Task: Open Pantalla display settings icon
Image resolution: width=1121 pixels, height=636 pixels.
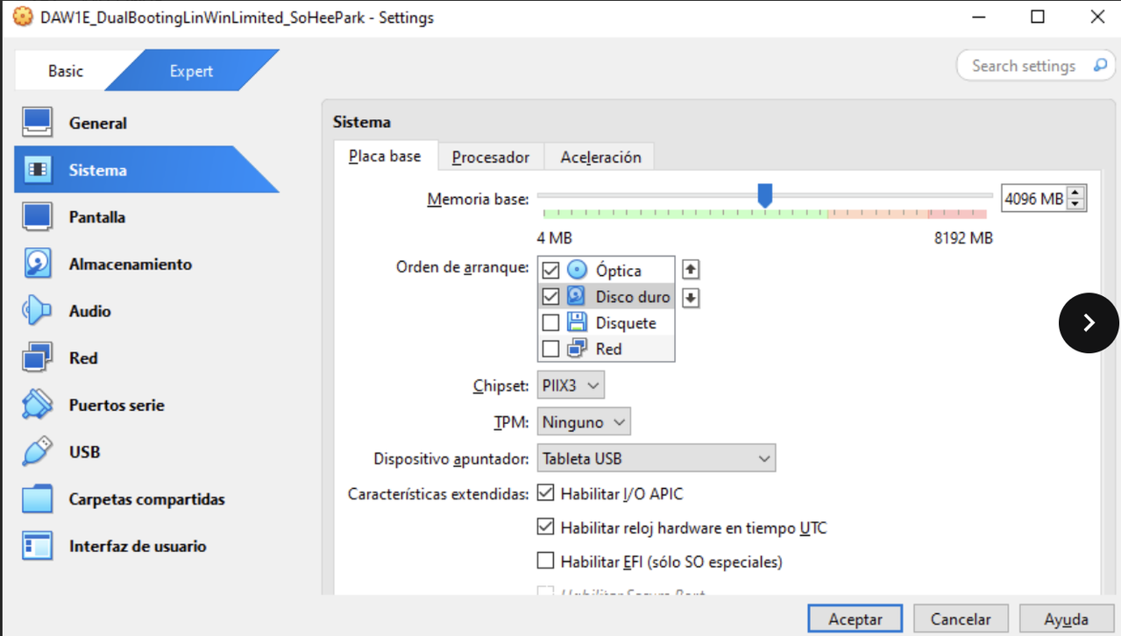Action: pyautogui.click(x=38, y=217)
